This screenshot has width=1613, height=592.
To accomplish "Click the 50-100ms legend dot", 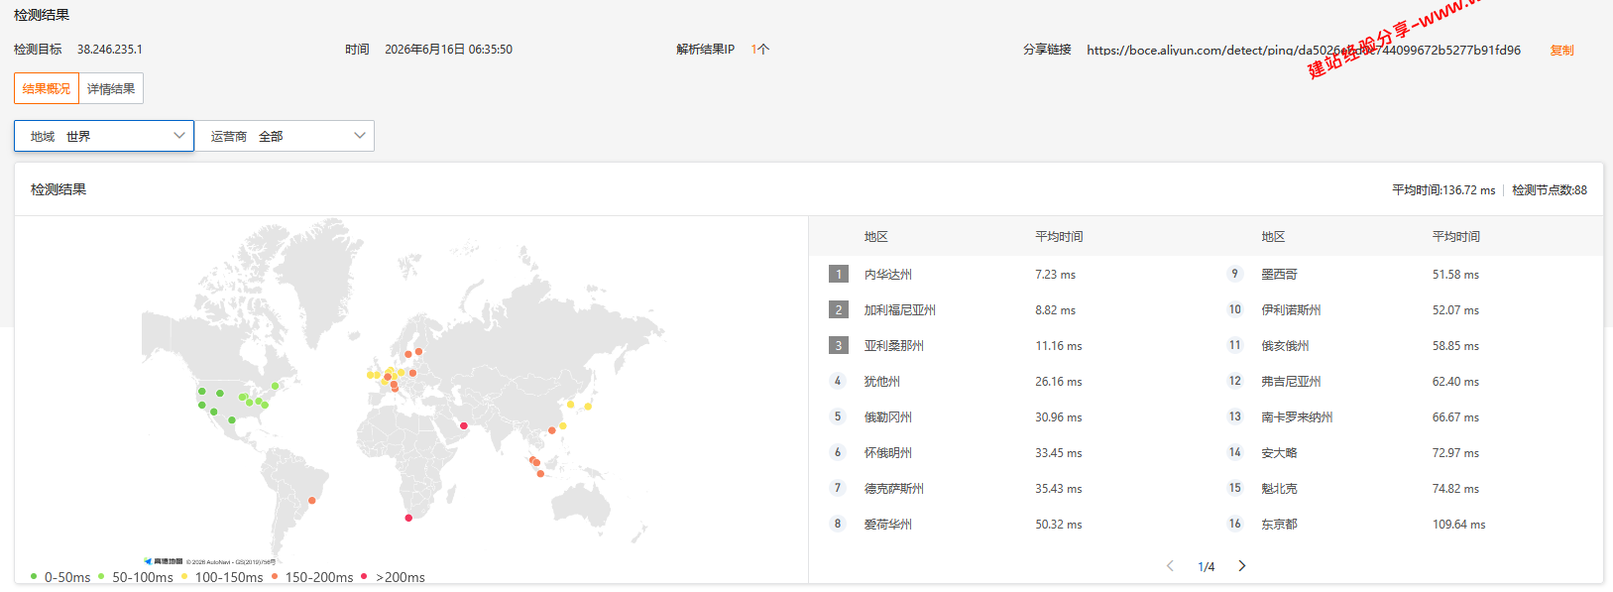I will [101, 576].
